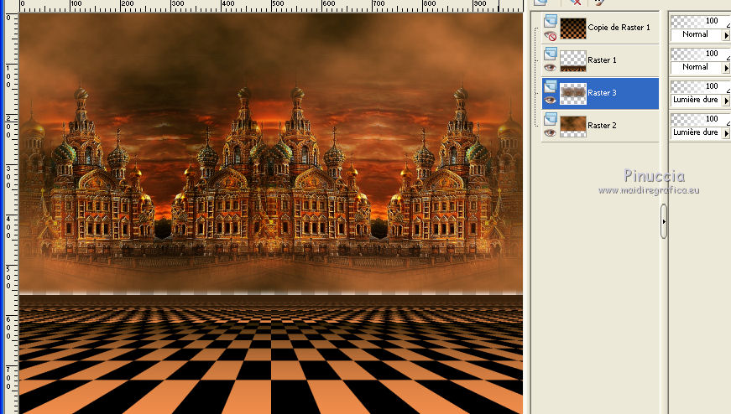Click the layers palette splitter handle arrow
The width and height of the screenshot is (731, 414).
pos(664,222)
